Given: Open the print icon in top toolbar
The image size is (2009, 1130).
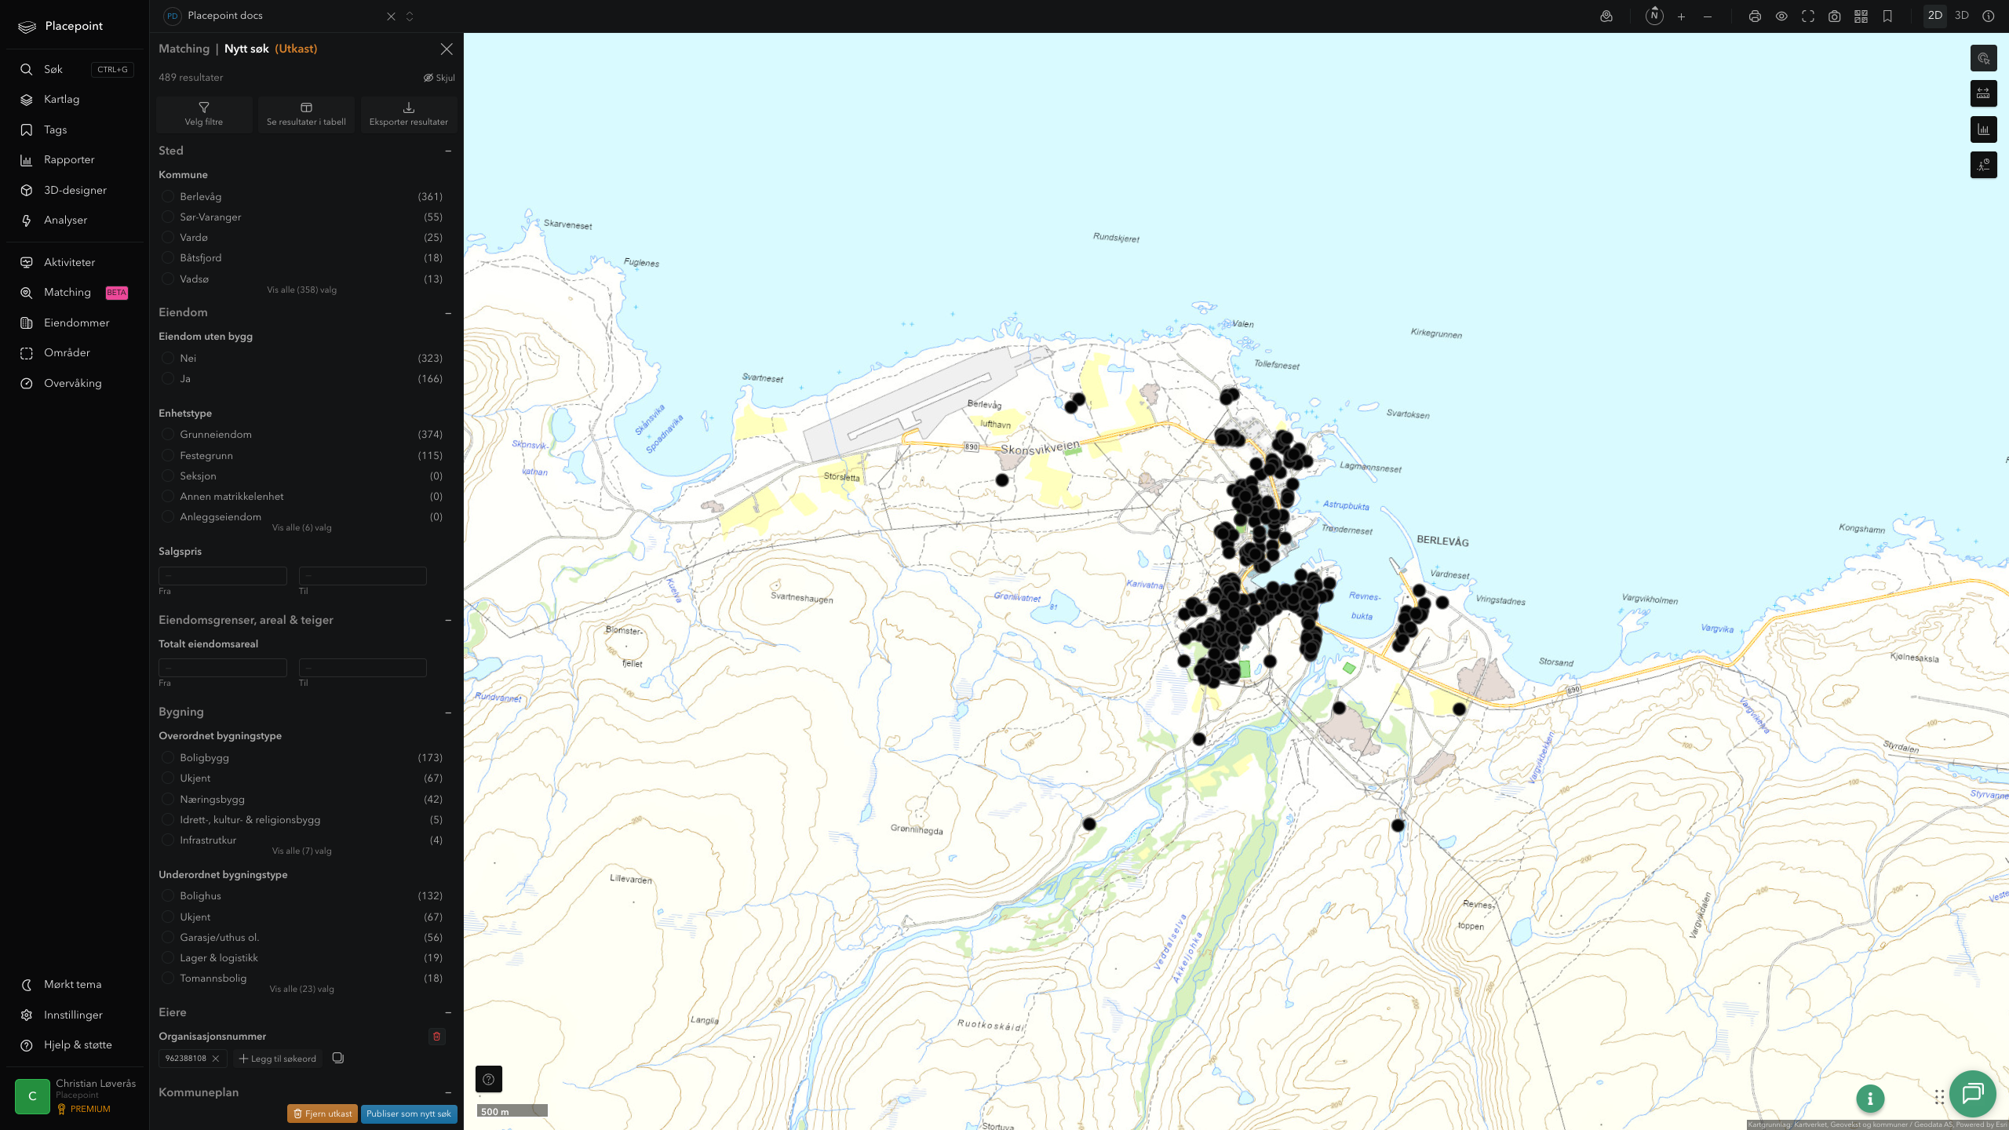Looking at the screenshot, I should point(1755,16).
